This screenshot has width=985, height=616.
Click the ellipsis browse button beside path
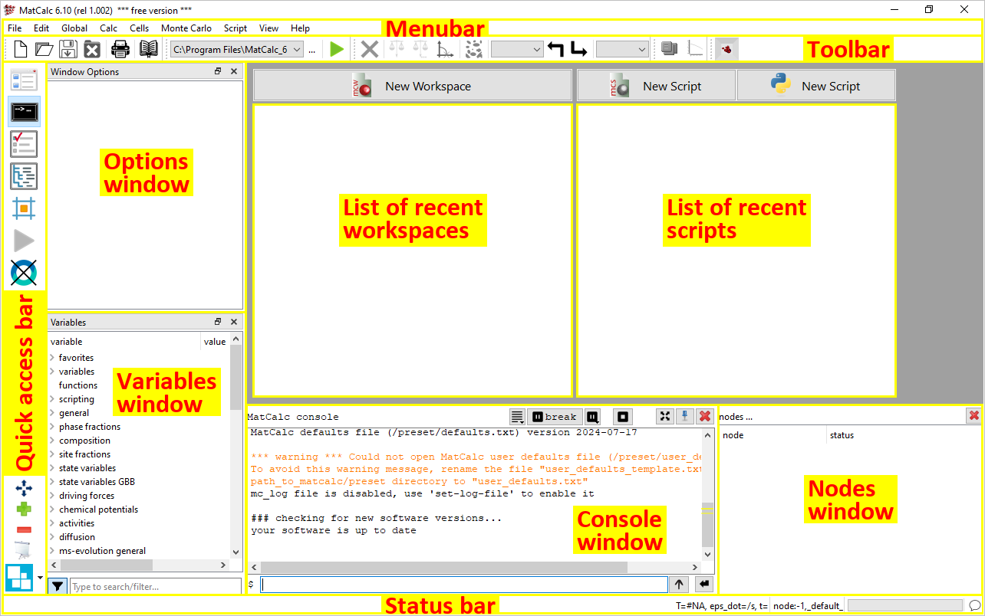pyautogui.click(x=312, y=50)
